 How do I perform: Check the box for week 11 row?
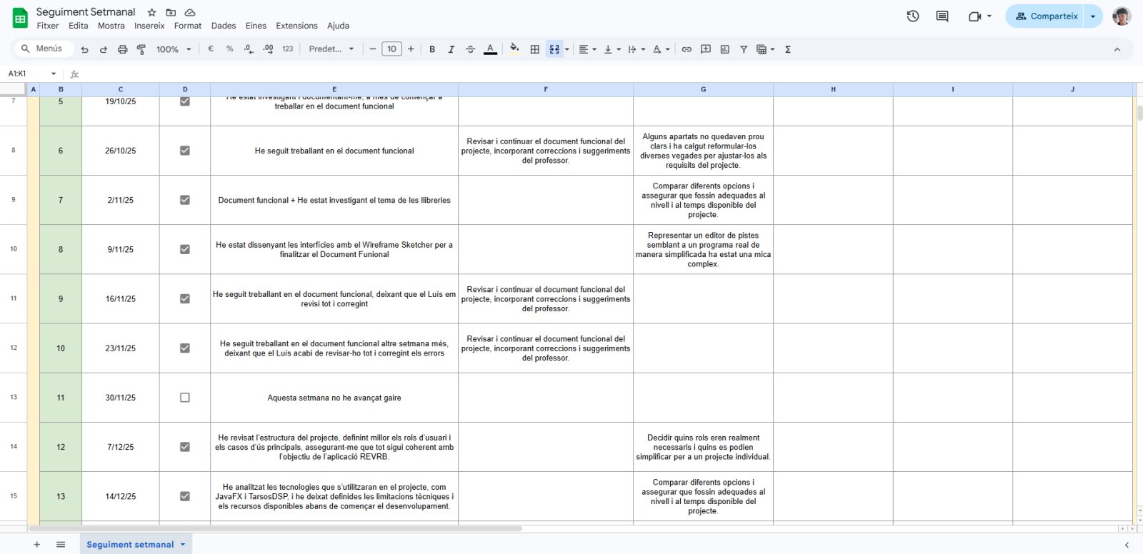pos(185,398)
